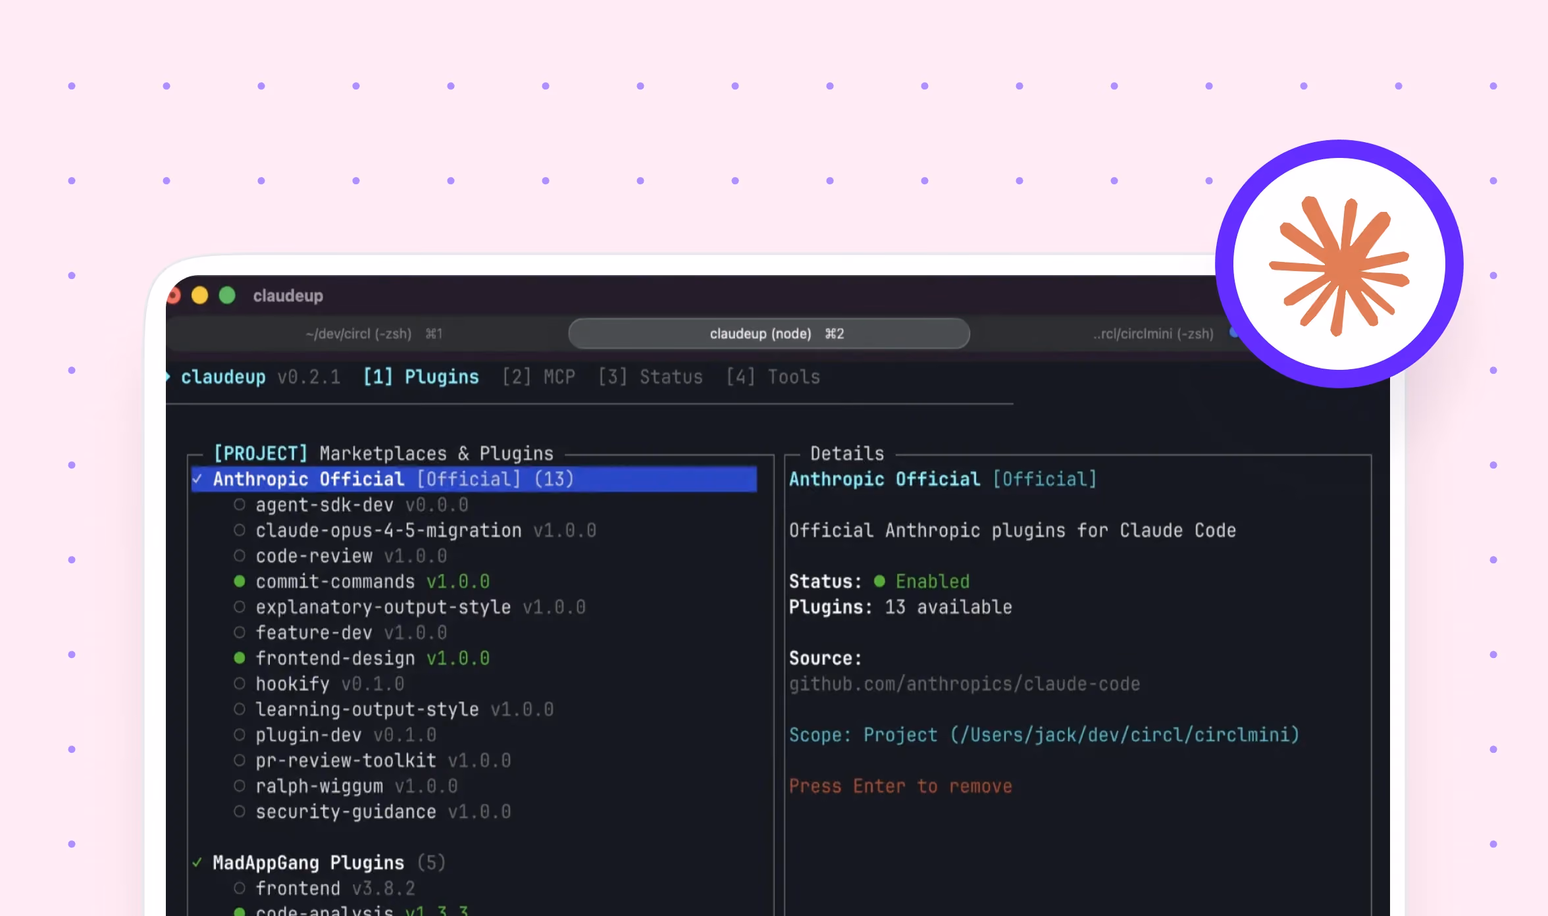Enable the plugin-dev plugin circle
The width and height of the screenshot is (1548, 916).
240,735
